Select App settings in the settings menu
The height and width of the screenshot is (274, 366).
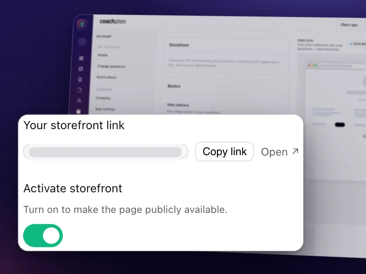point(105,109)
